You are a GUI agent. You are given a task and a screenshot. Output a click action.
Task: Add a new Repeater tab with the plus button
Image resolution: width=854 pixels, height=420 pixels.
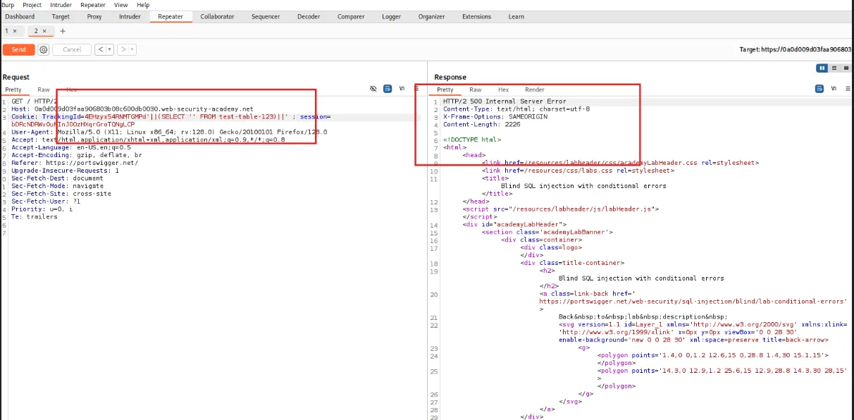62,31
